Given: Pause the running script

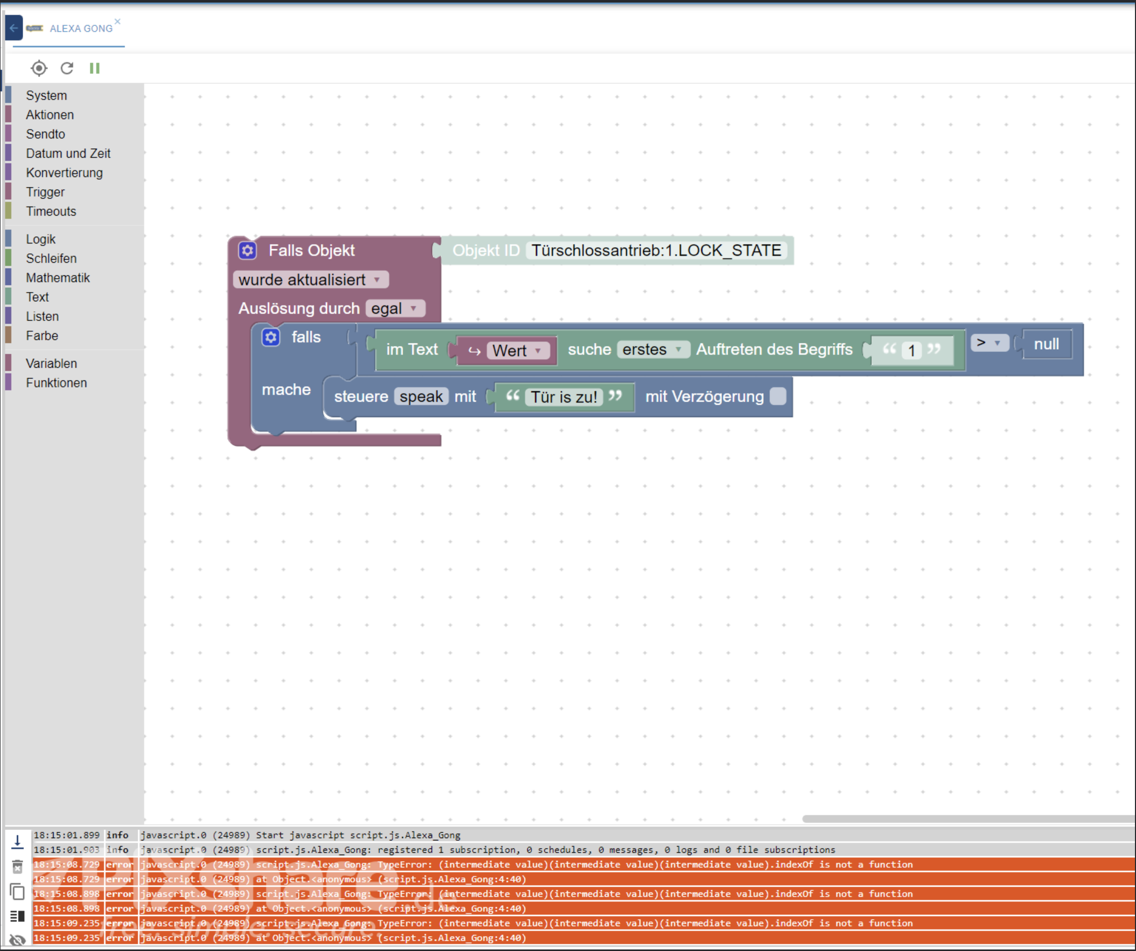Looking at the screenshot, I should pos(95,68).
